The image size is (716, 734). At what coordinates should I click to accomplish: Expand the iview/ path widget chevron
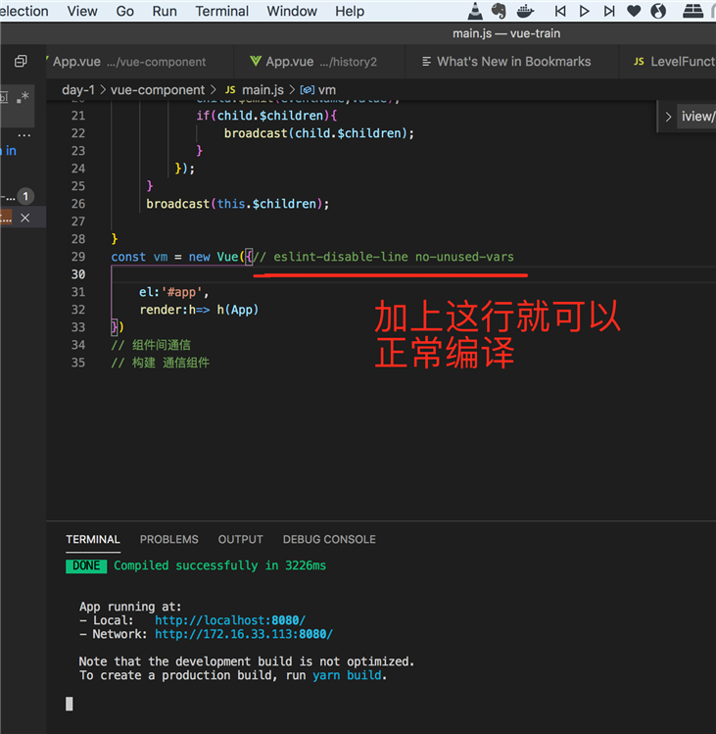coord(668,117)
